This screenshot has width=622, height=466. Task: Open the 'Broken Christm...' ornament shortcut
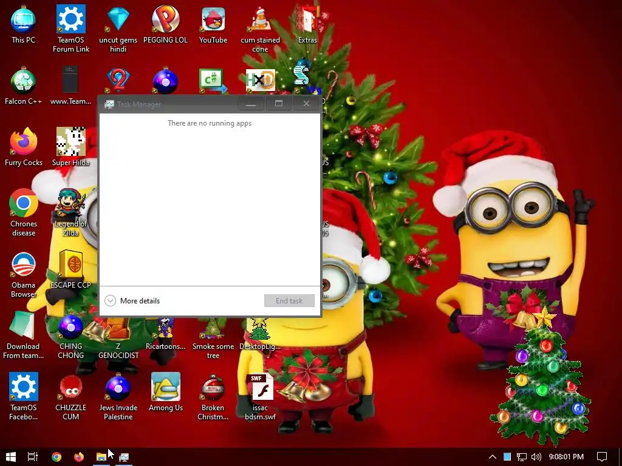click(x=213, y=396)
